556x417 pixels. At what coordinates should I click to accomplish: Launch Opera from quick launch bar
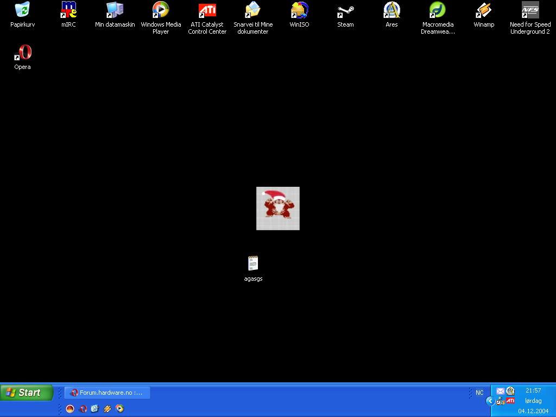[83, 409]
